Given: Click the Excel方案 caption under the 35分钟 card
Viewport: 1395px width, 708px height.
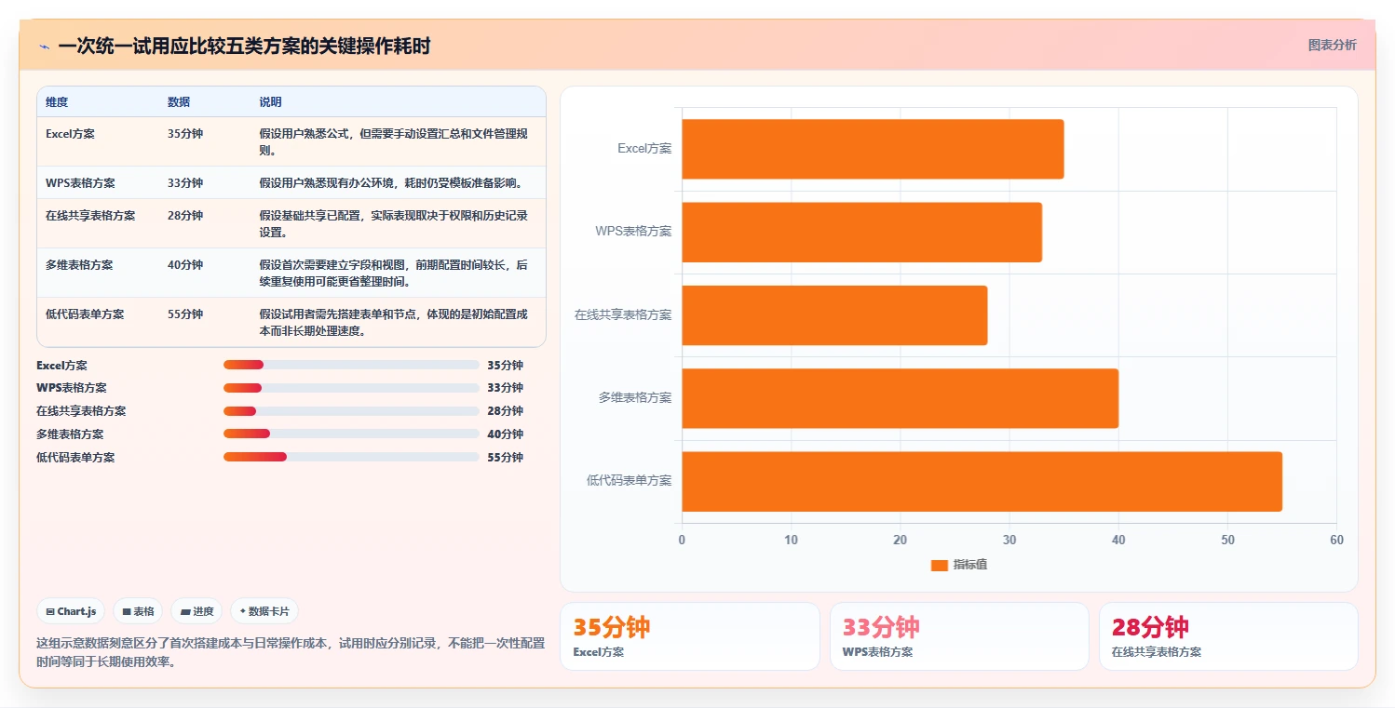Looking at the screenshot, I should pos(599,652).
